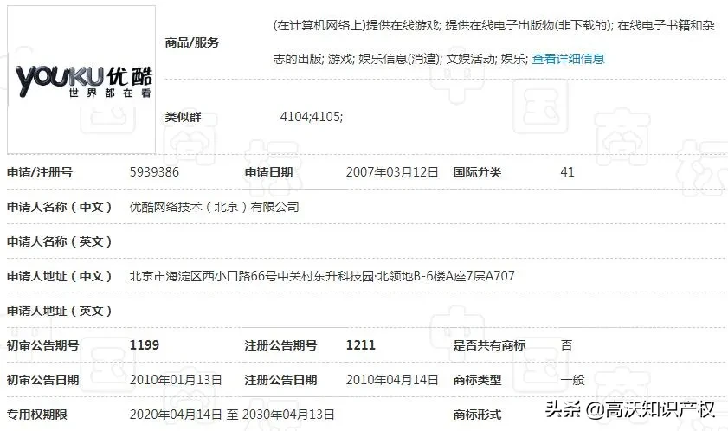Click the 申请人地址（英文） label

click(x=60, y=311)
